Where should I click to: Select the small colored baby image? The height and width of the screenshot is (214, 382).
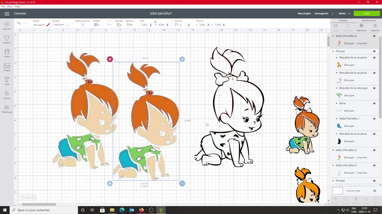tap(303, 125)
